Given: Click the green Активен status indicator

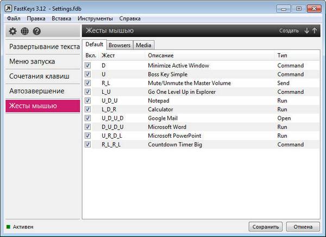Looking at the screenshot, I should click(x=9, y=227).
